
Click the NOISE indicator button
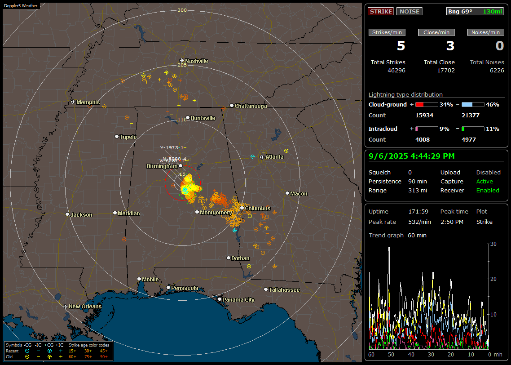click(410, 11)
